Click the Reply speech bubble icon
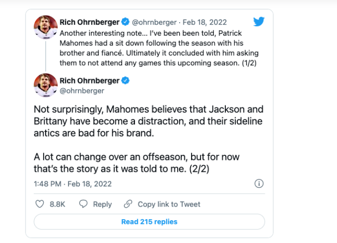Viewport: 337px width, 243px height. click(x=83, y=204)
